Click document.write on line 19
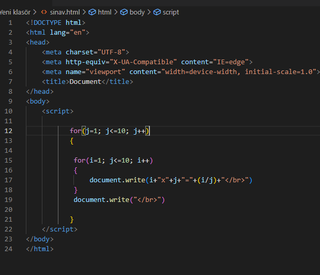This screenshot has width=320, height=275. pos(101,200)
